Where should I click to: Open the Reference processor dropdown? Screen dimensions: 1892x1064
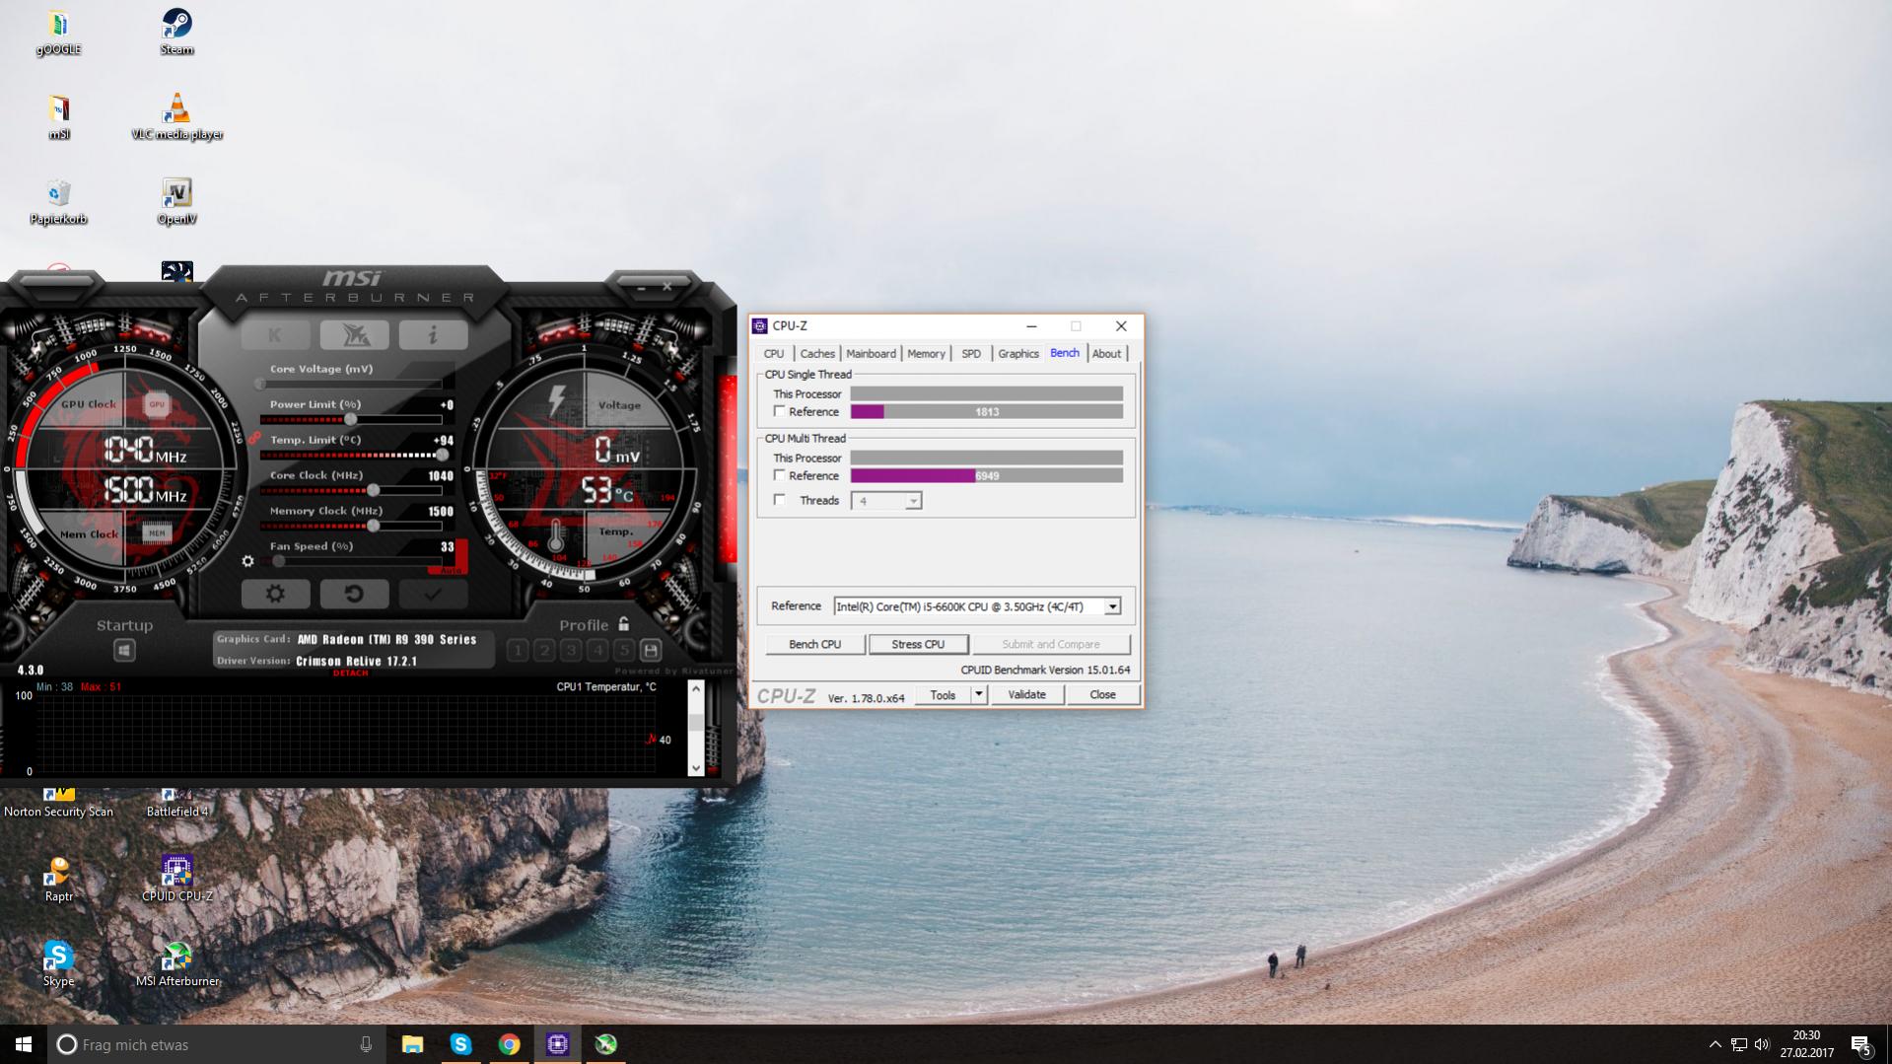coord(1112,606)
